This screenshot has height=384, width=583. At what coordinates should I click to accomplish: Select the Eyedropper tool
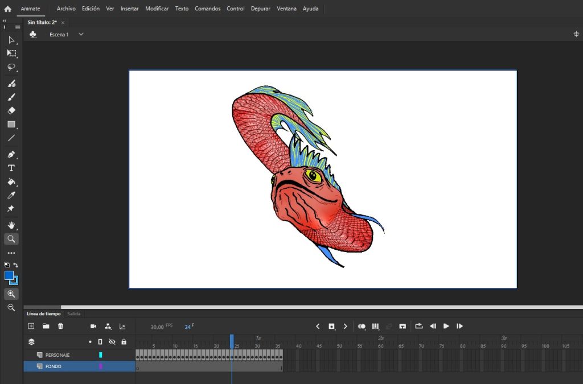11,195
